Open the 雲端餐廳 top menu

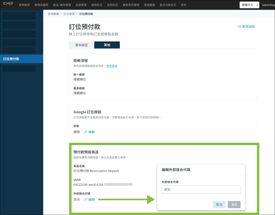149,5
